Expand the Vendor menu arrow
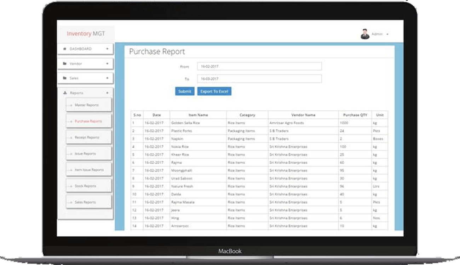The height and width of the screenshot is (265, 460). [107, 64]
